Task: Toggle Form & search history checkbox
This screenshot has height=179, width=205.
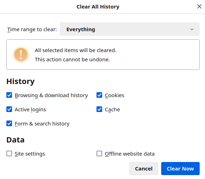Action: (9, 123)
